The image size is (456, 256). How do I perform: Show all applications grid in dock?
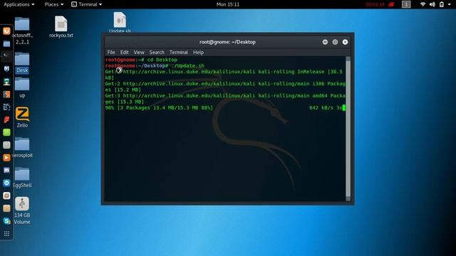pyautogui.click(x=6, y=234)
